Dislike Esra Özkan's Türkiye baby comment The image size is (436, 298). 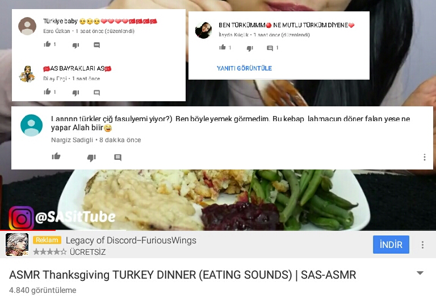pos(76,45)
